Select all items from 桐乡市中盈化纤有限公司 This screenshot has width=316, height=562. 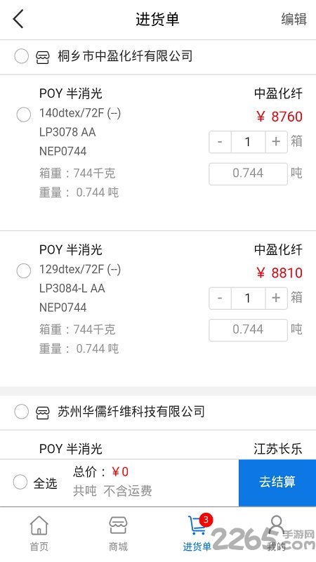tap(22, 57)
